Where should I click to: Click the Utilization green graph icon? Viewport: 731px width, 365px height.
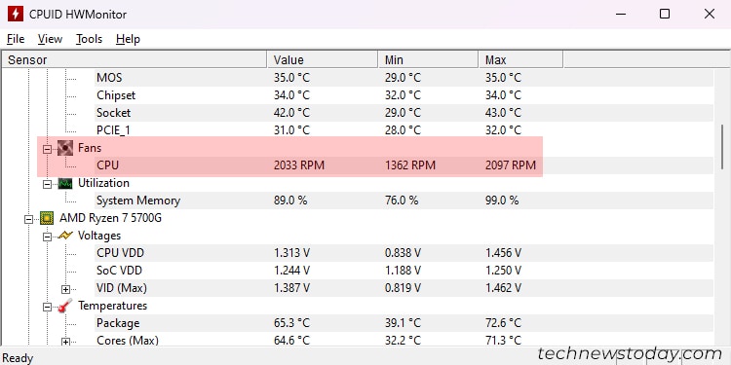coord(65,183)
